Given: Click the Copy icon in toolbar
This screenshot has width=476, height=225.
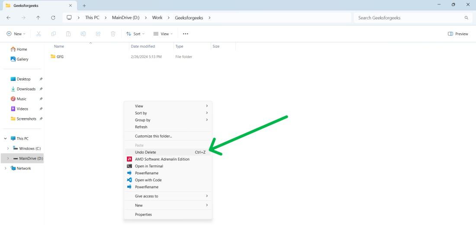Looking at the screenshot, I should pyautogui.click(x=53, y=34).
